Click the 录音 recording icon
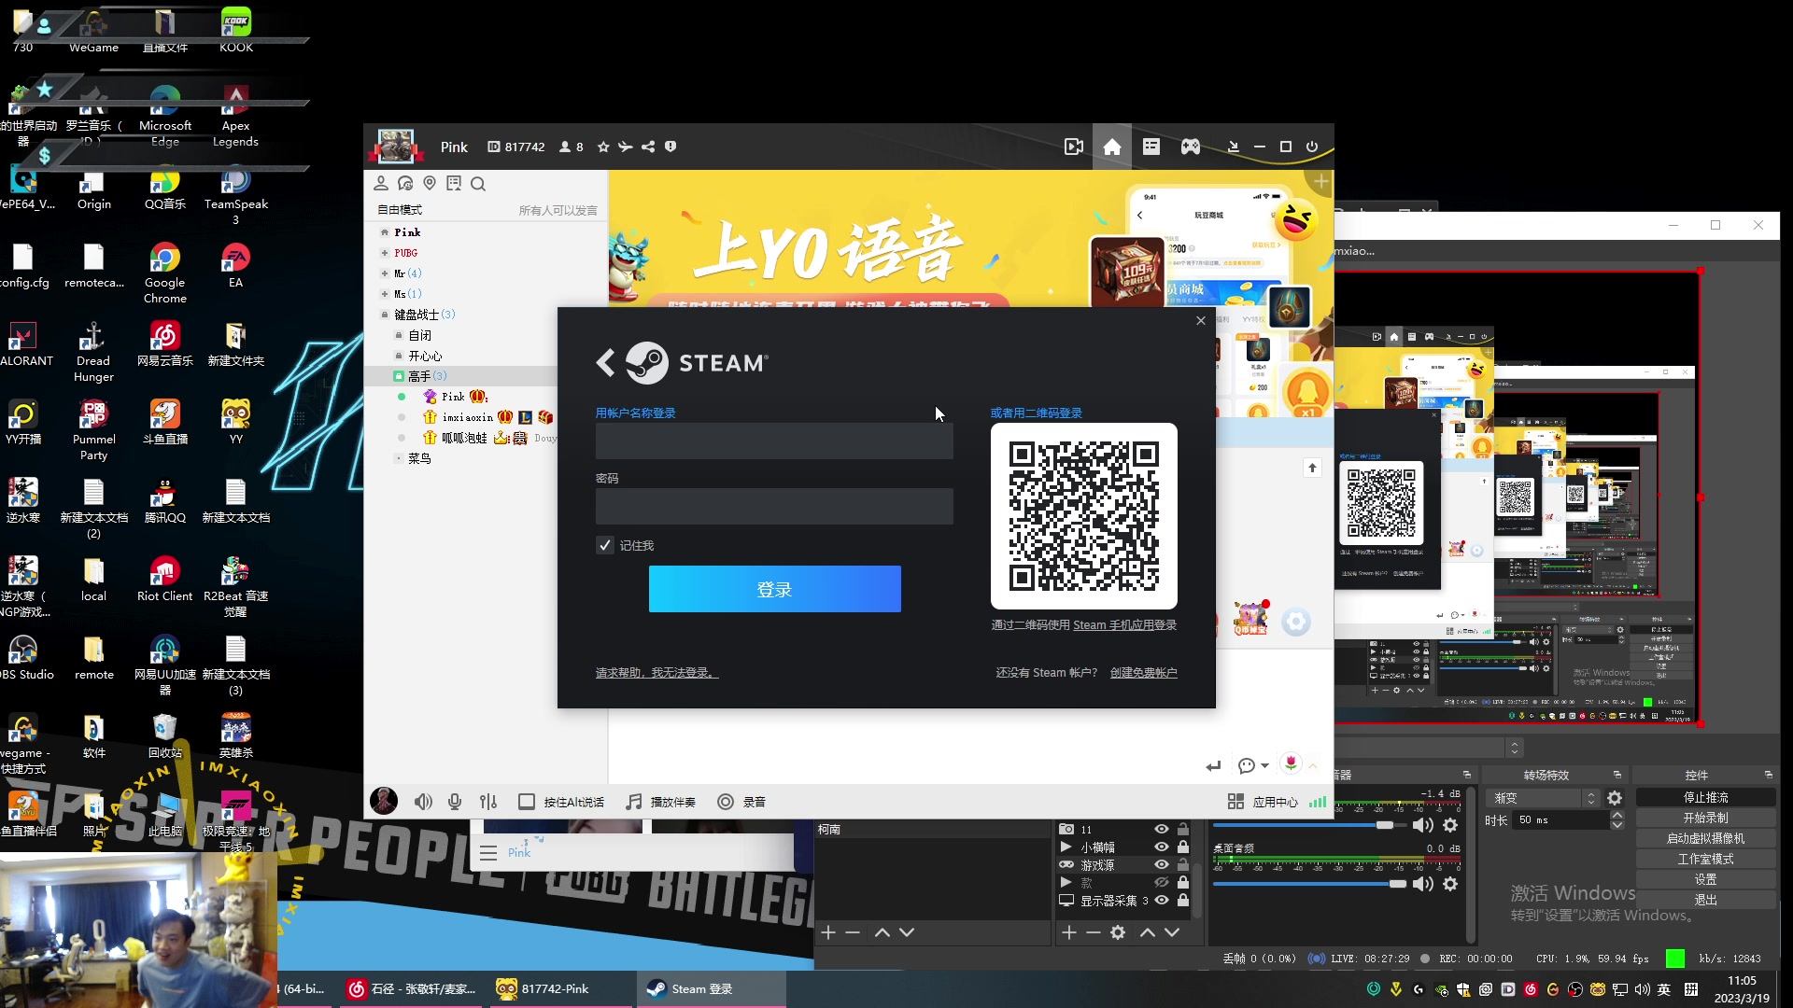Image resolution: width=1793 pixels, height=1008 pixels. click(x=724, y=801)
